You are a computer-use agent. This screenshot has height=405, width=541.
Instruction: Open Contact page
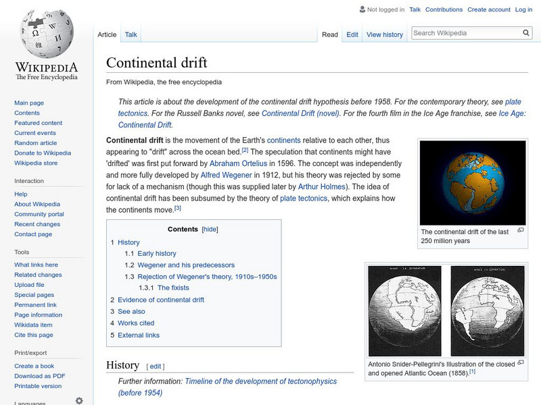point(33,234)
